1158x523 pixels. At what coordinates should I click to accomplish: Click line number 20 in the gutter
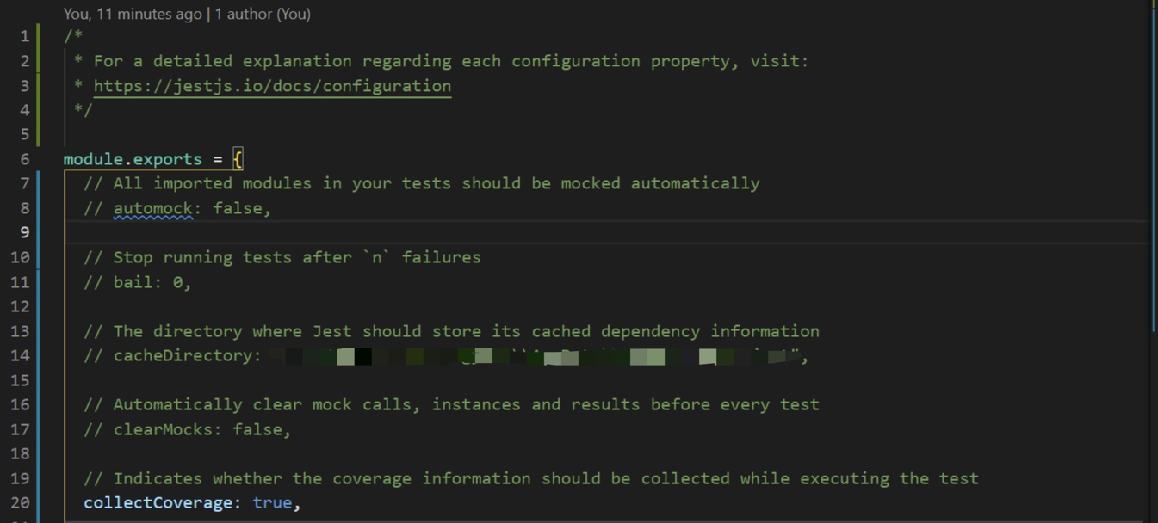(21, 502)
